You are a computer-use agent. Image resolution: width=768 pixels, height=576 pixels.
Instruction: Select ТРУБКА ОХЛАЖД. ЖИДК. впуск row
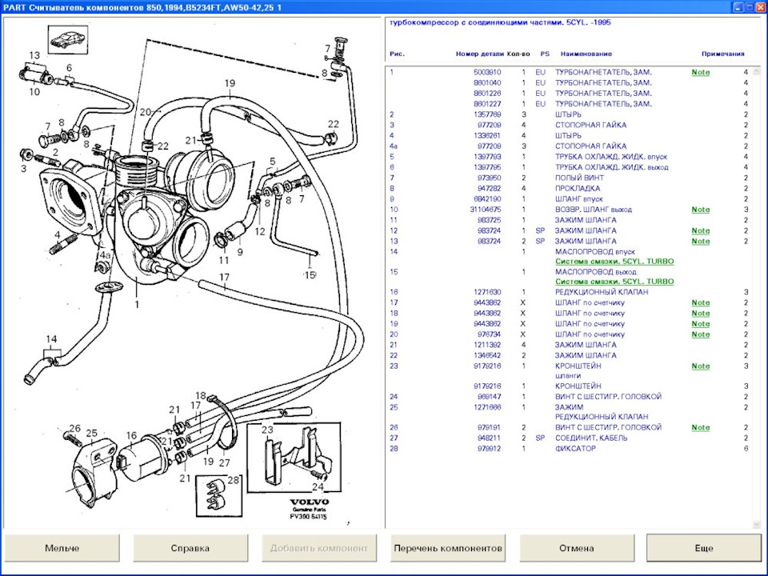point(569,157)
